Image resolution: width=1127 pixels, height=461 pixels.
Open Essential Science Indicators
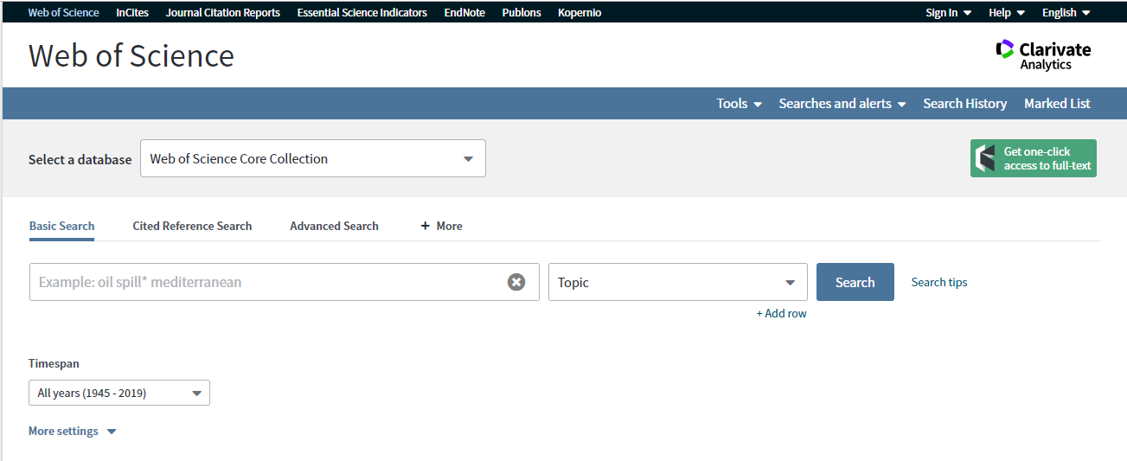(x=362, y=12)
